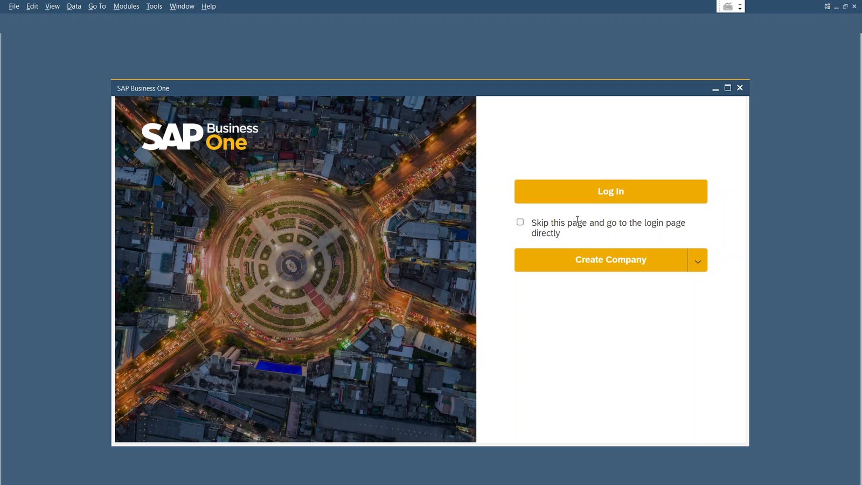Open the Edit menu
862x485 pixels.
(32, 6)
